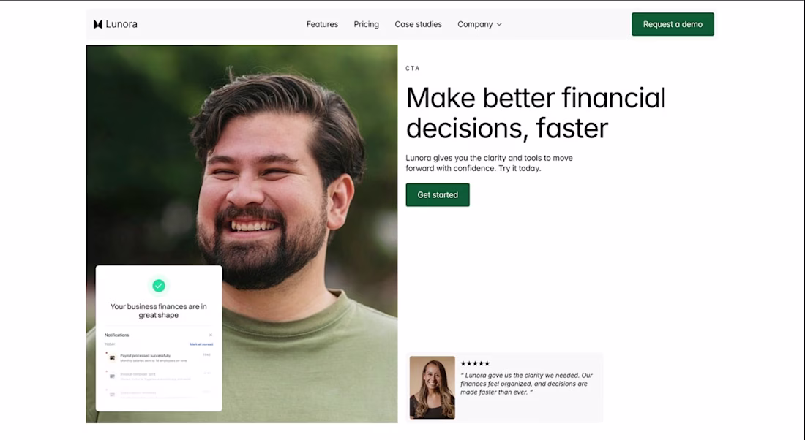The image size is (805, 440).
Task: Click the Make better financial decisions headline
Action: [536, 113]
